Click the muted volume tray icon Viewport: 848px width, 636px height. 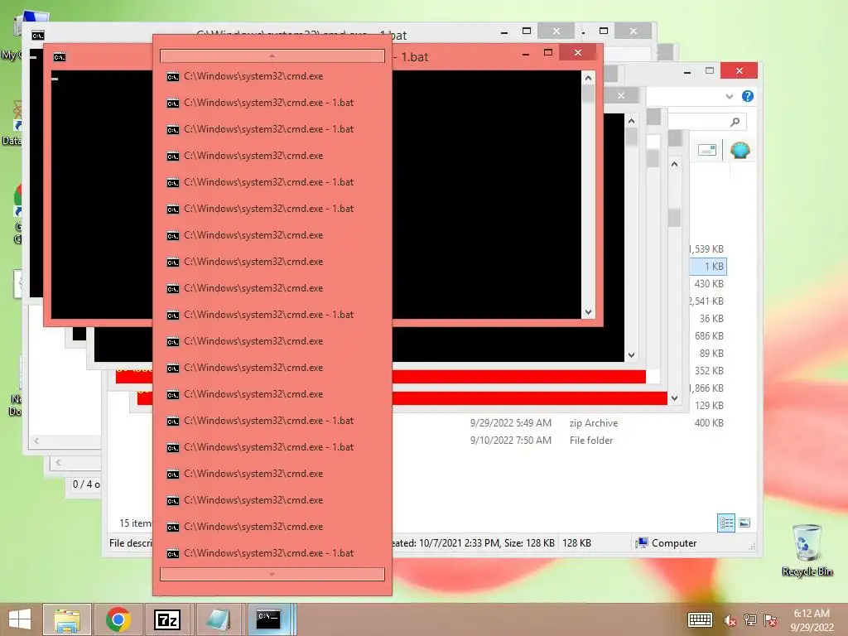[x=730, y=620]
